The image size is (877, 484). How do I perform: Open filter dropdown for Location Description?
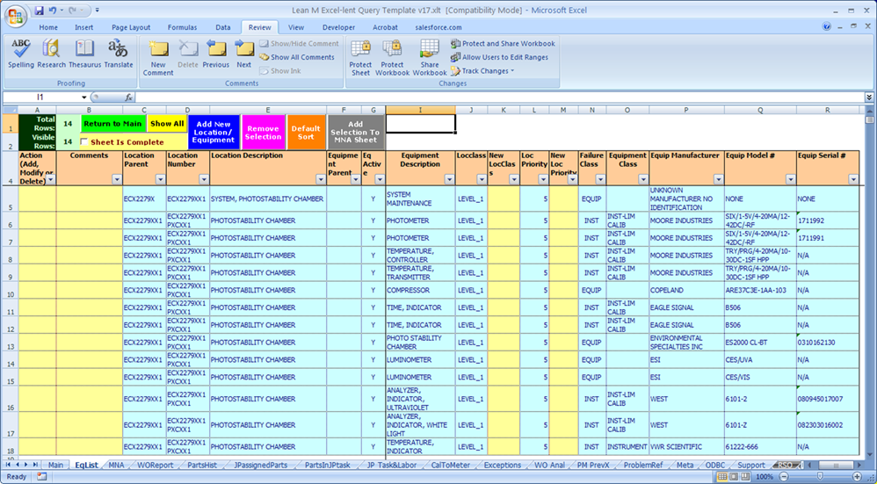tap(321, 180)
